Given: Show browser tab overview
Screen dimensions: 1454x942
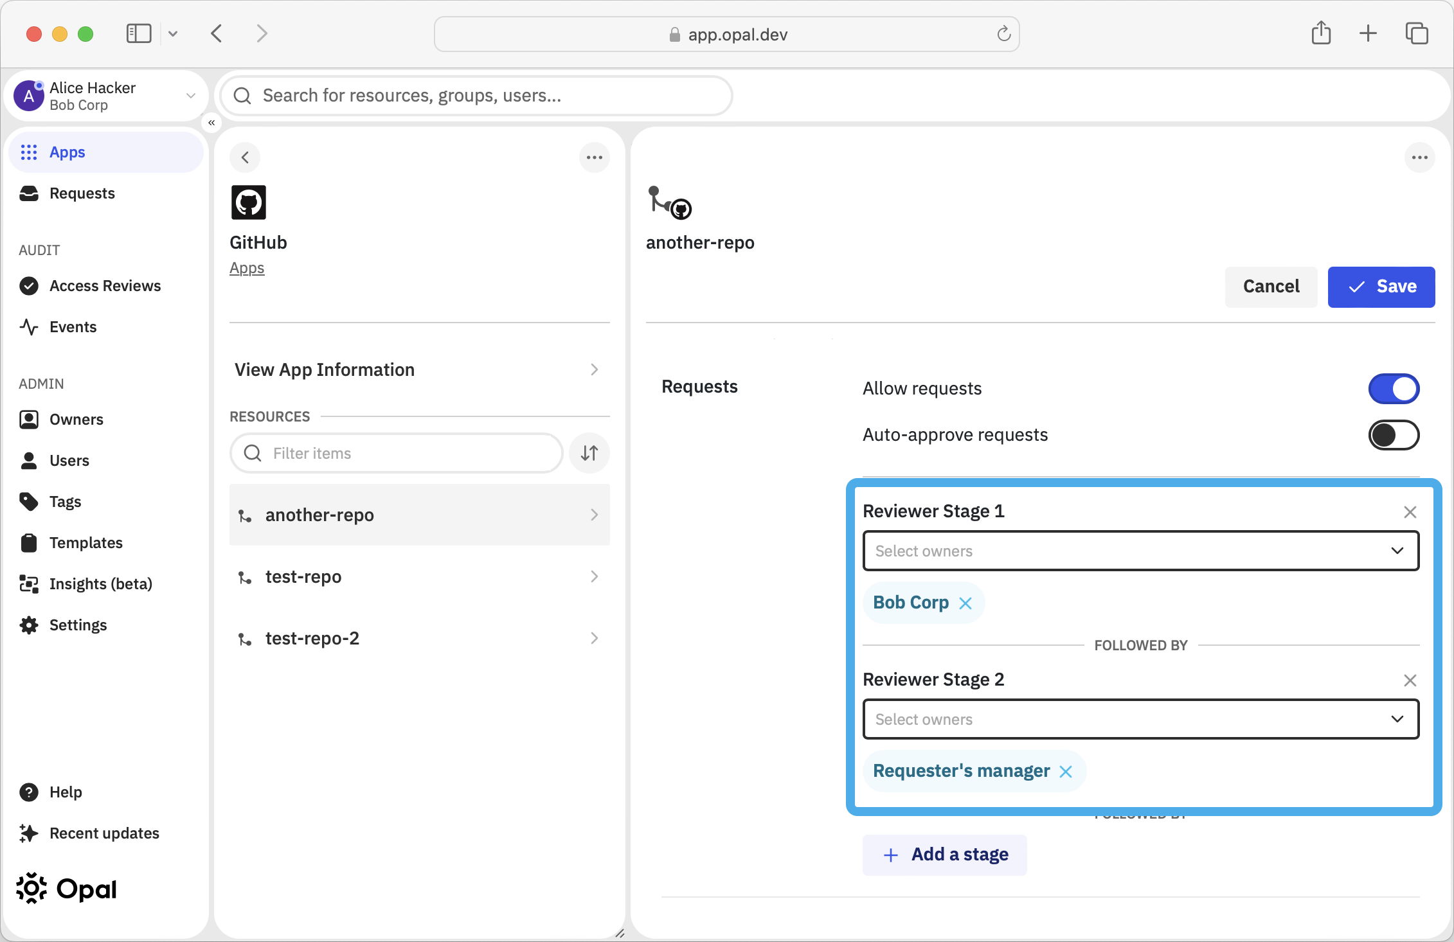Looking at the screenshot, I should (1417, 33).
